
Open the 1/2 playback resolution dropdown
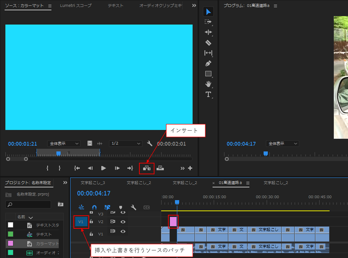(x=125, y=143)
